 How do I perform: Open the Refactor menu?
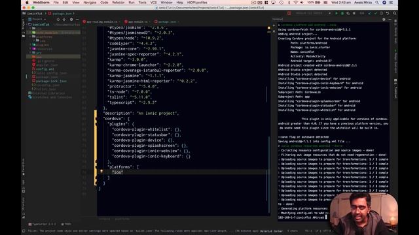coord(118,3)
